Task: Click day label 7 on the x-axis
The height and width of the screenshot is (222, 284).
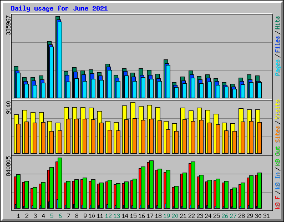Action: [68, 216]
